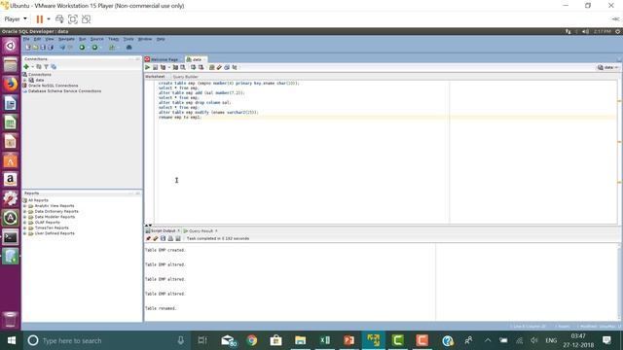The width and height of the screenshot is (623, 350).
Task: Click the 'rename emp to emp1' line in editor
Action: (180, 118)
